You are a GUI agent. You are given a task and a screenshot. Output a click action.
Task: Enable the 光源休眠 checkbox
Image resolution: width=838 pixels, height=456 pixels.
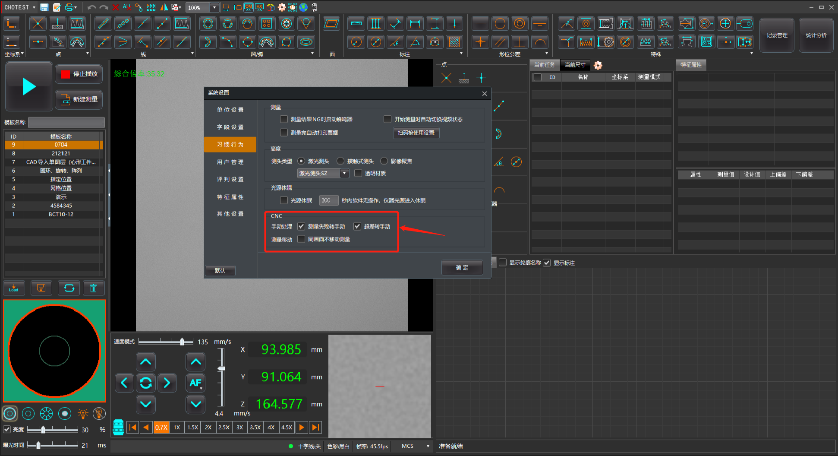coord(284,200)
